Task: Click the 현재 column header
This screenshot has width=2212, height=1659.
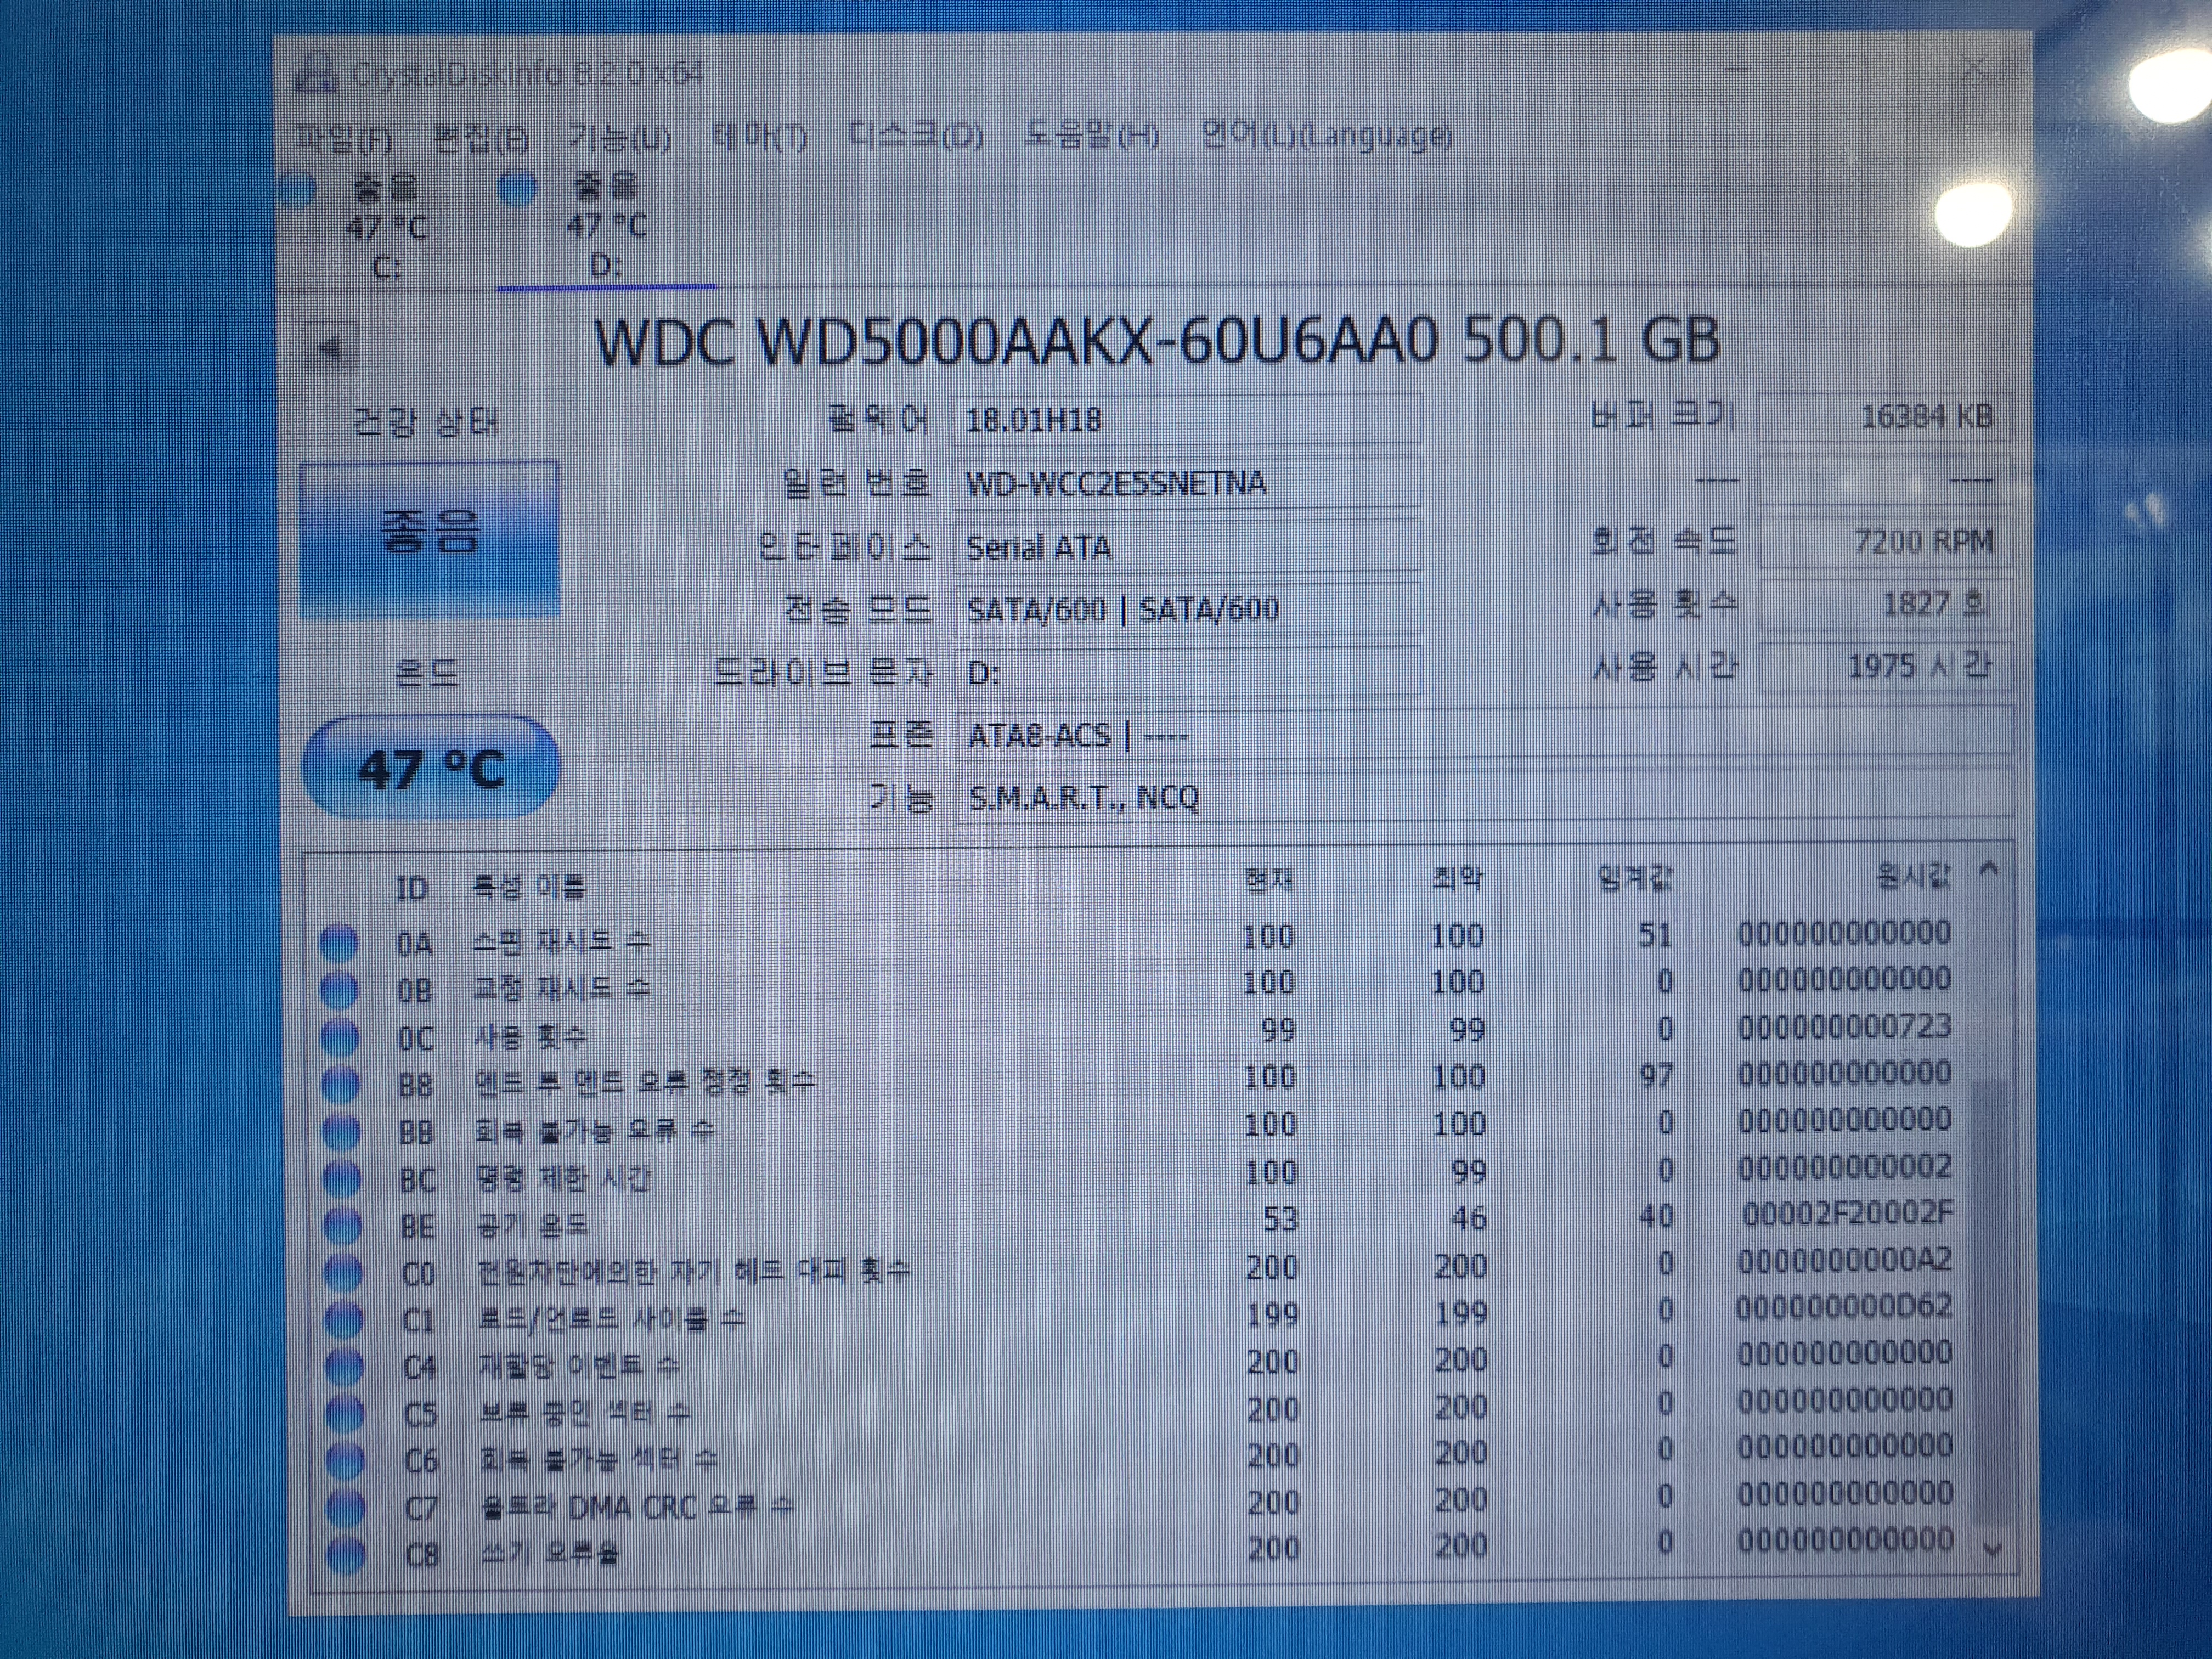Action: pos(1269,880)
